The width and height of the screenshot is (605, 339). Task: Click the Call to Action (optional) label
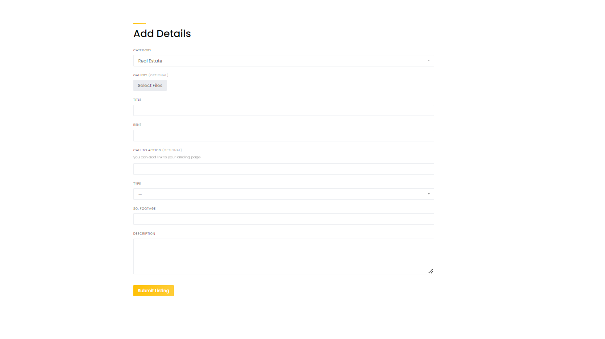pos(157,150)
